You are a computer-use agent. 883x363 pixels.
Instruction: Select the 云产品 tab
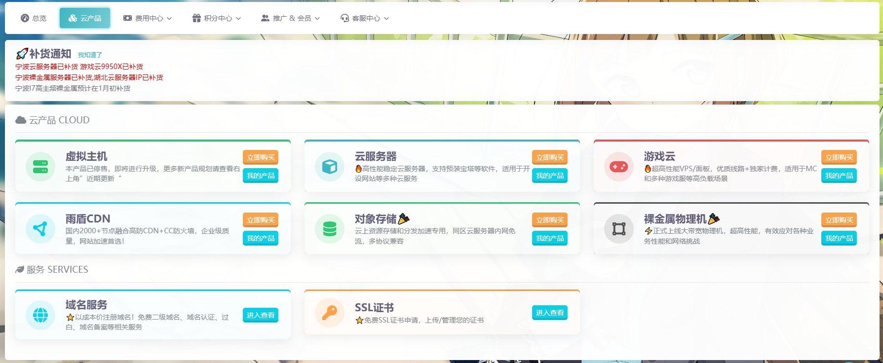[x=85, y=18]
